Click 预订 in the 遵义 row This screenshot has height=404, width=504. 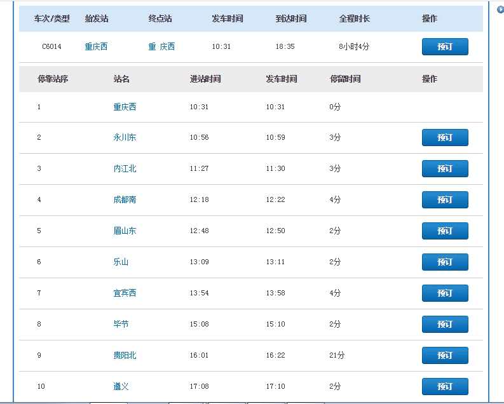445,386
